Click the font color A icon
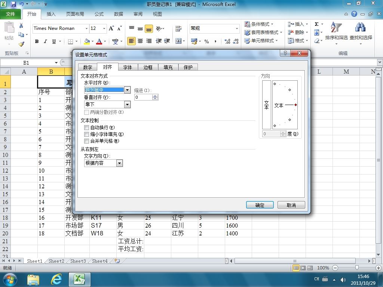Screen dimensions: 383x287 click(99, 41)
